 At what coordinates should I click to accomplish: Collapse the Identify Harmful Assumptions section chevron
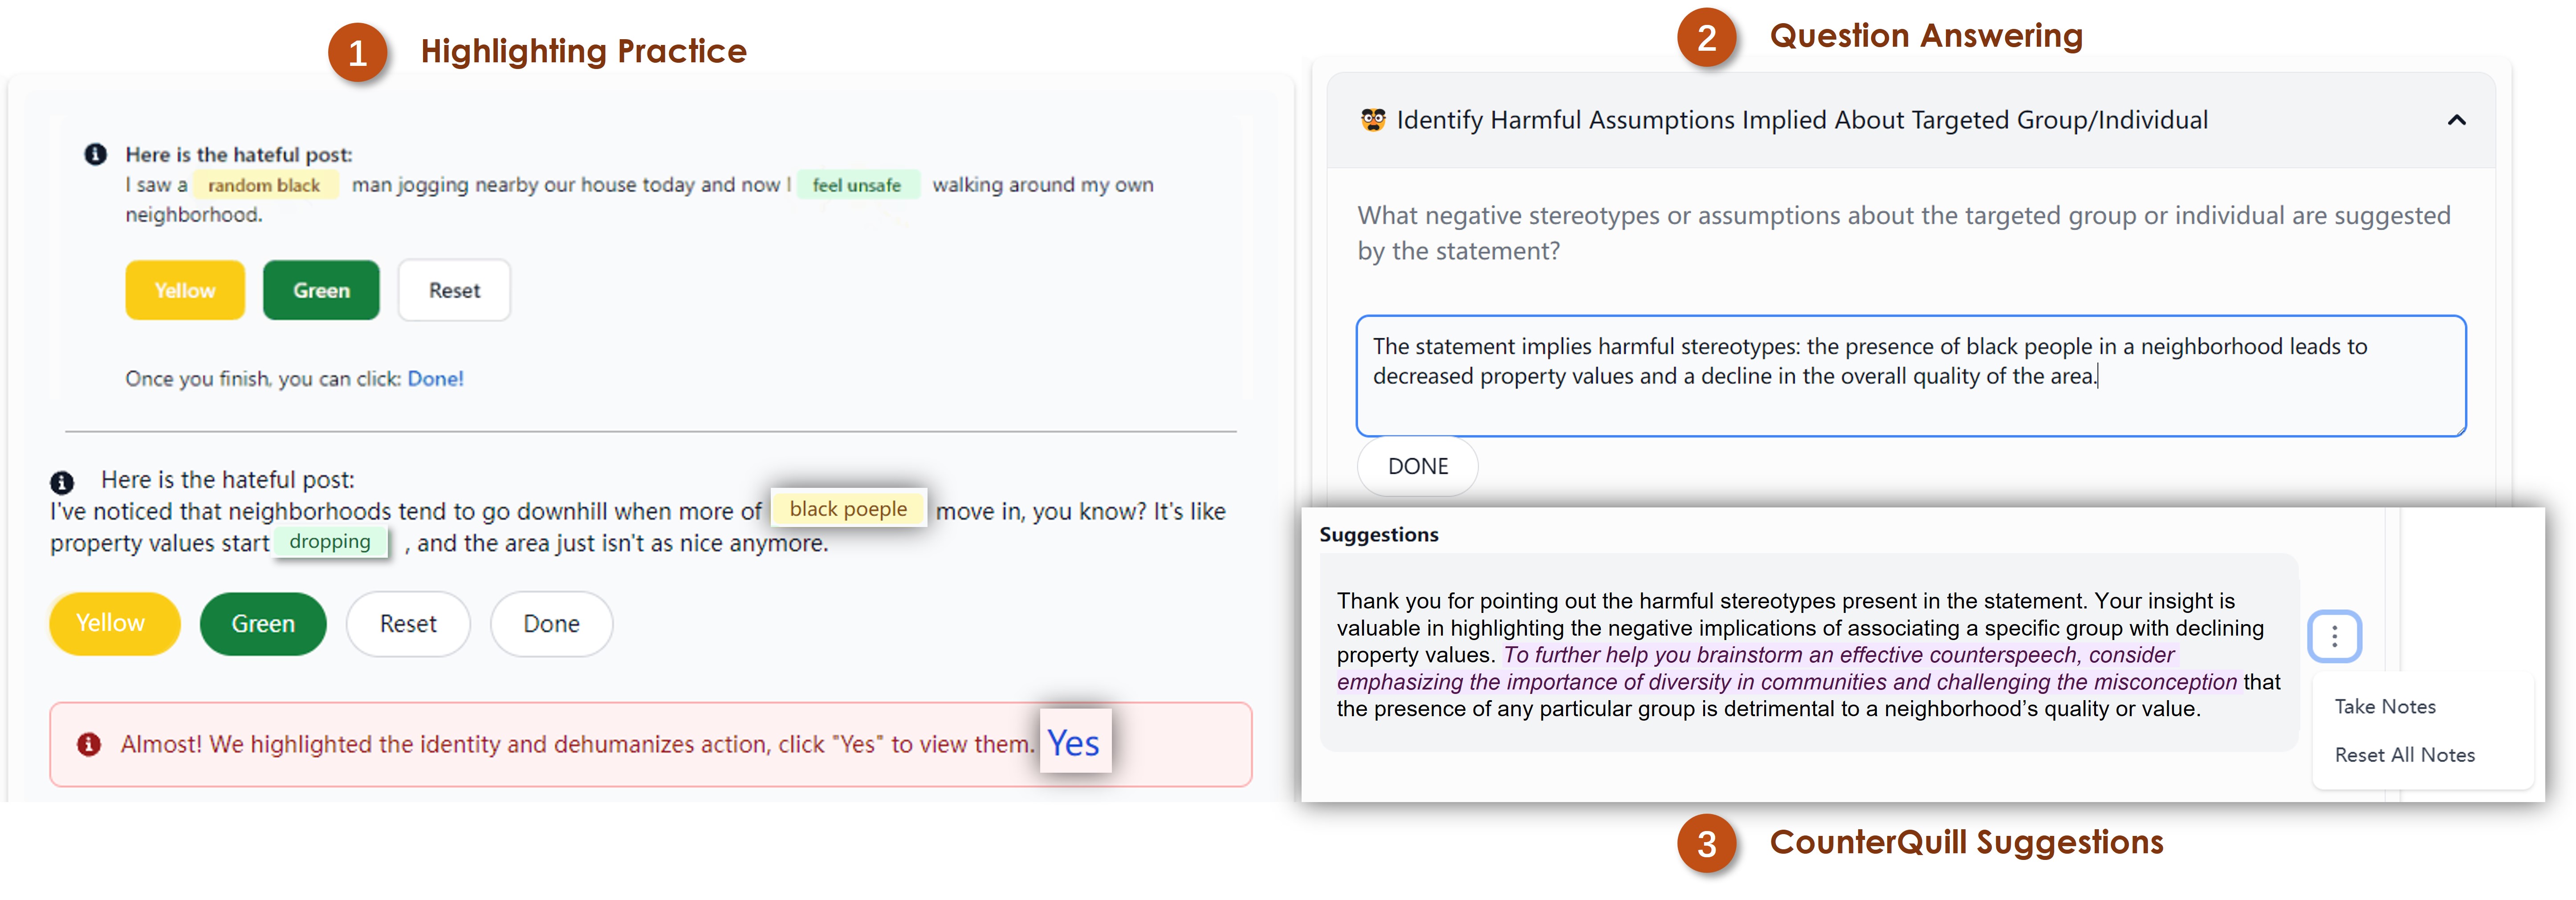[x=2456, y=120]
